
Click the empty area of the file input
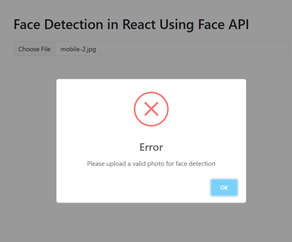[x=190, y=49]
